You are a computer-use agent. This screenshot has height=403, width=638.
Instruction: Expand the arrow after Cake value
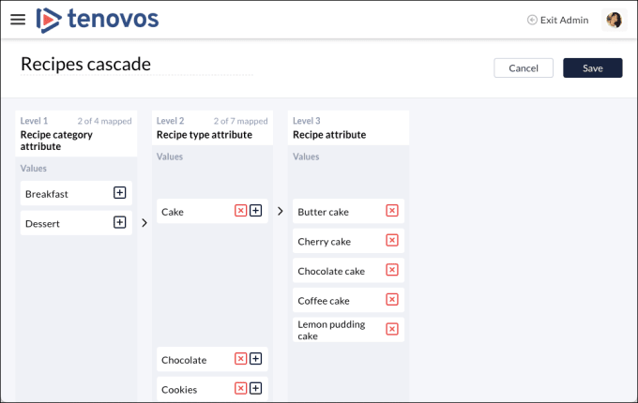pos(280,212)
